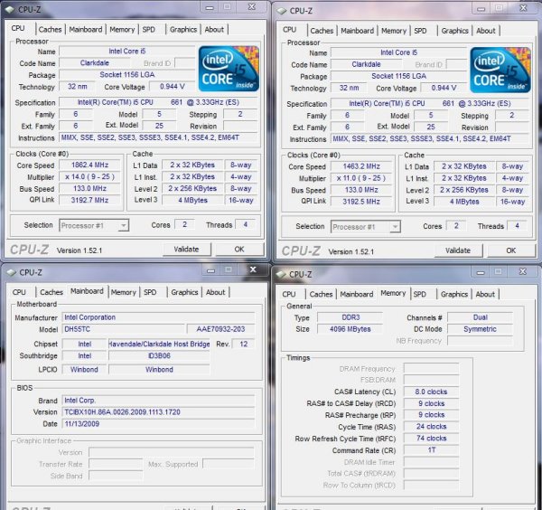Image resolution: width=542 pixels, height=510 pixels.
Task: Select CPU tab in bottom-right Memory window
Action: click(x=289, y=294)
